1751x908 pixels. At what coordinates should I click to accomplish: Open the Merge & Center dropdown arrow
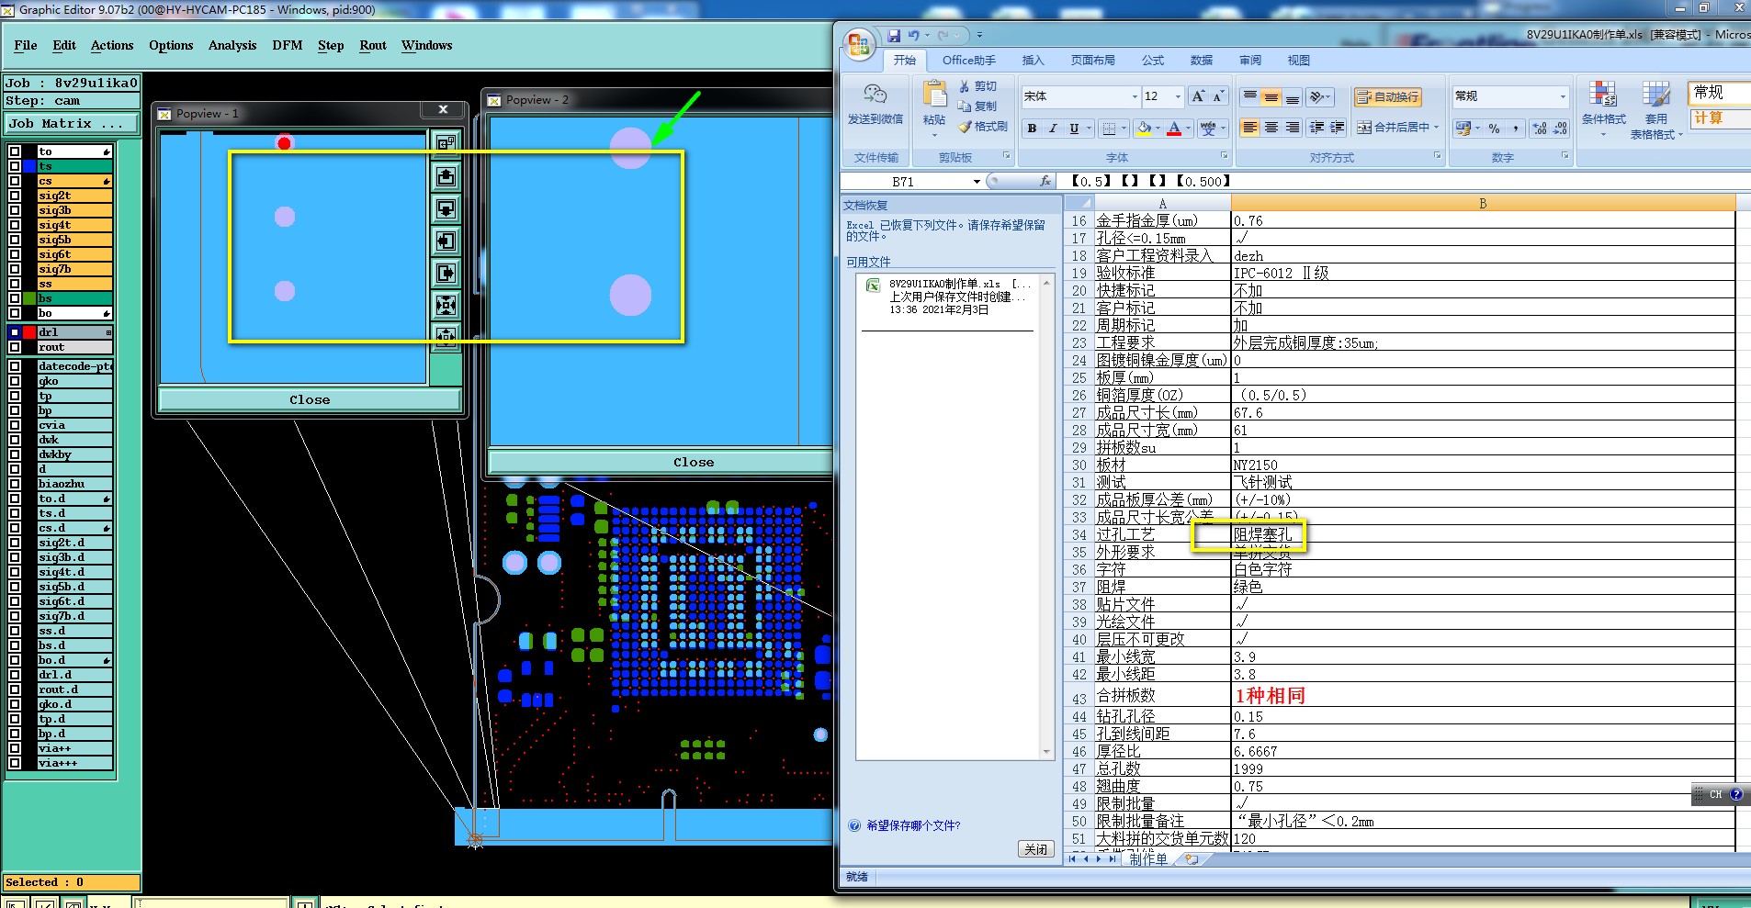1437,128
